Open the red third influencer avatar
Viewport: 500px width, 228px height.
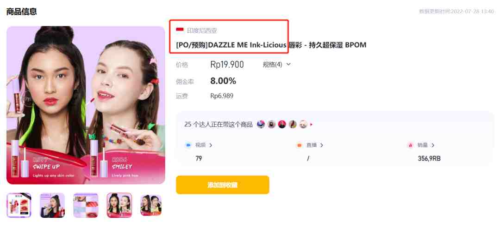282,124
